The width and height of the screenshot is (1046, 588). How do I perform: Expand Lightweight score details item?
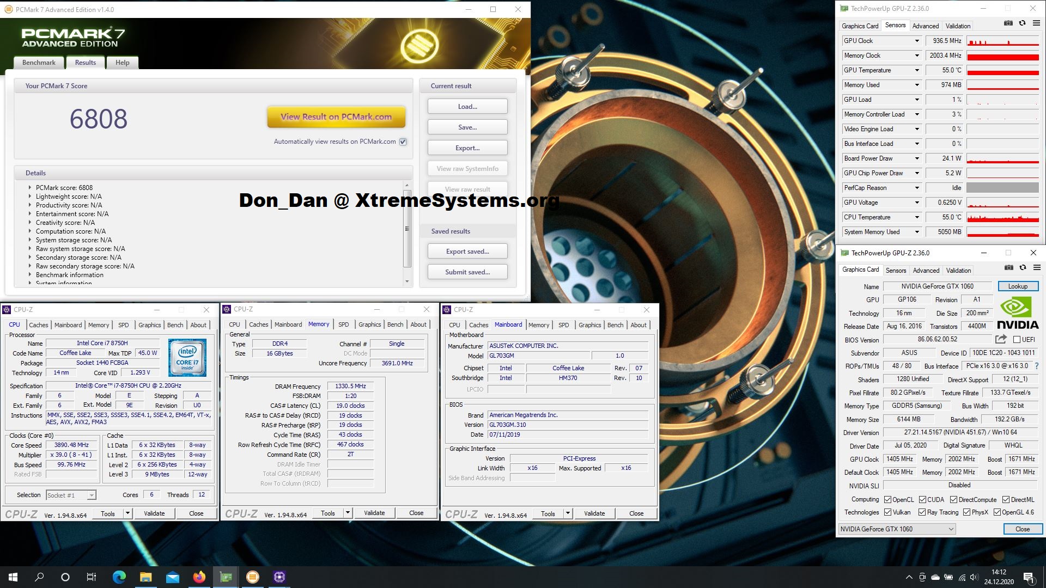30,196
